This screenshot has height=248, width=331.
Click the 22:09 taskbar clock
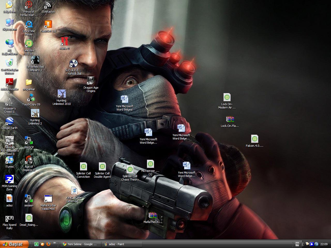pos(324,244)
